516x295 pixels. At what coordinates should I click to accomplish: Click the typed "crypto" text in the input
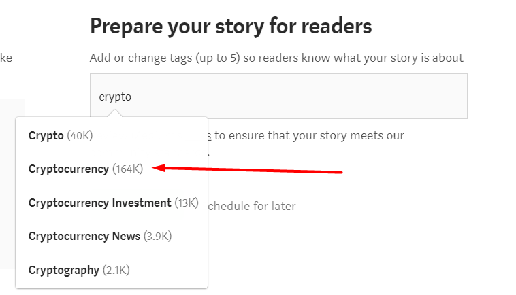tap(114, 97)
